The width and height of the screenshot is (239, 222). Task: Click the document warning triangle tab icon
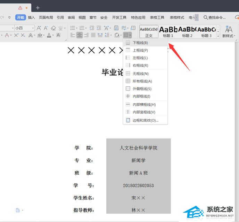tap(20, 8)
